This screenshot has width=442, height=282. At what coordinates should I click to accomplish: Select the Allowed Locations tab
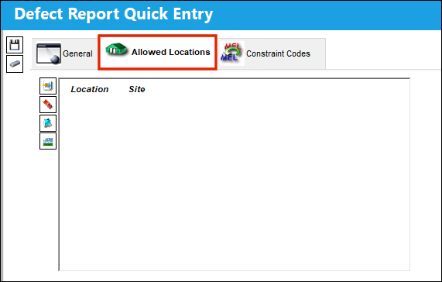pos(158,52)
